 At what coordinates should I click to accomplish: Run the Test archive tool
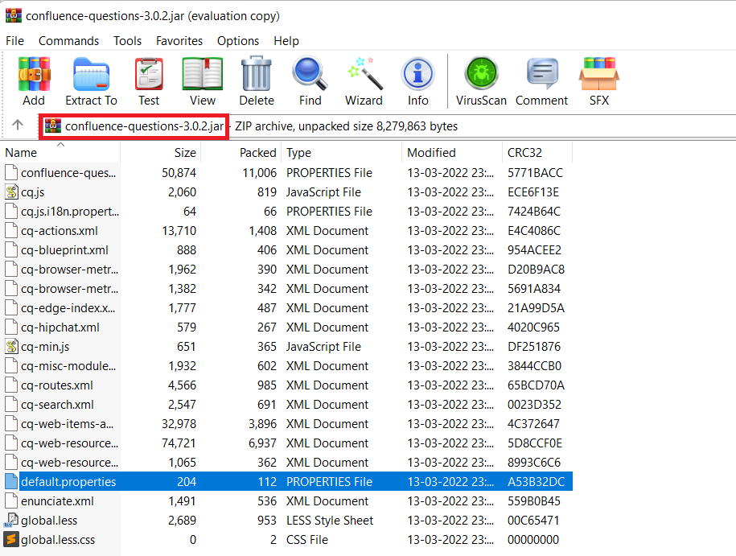pos(149,74)
